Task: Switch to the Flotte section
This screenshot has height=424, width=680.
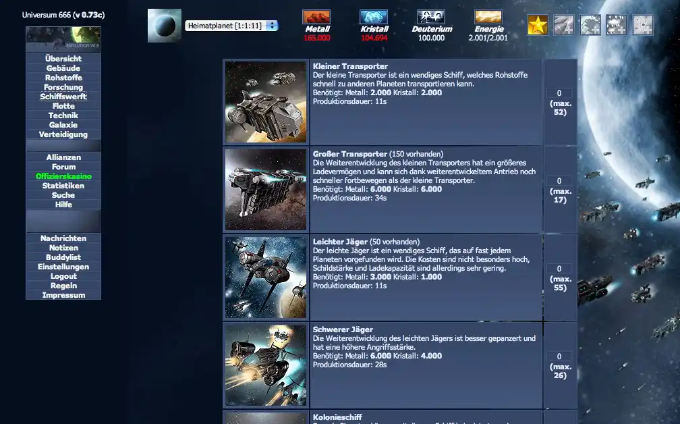Action: click(63, 105)
